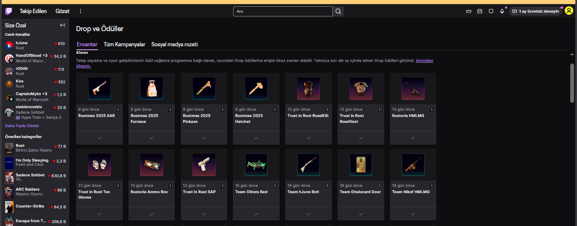Screen dimensions: 577x226
Task: Open ARC Raiders category icon
Action: (x=9, y=192)
